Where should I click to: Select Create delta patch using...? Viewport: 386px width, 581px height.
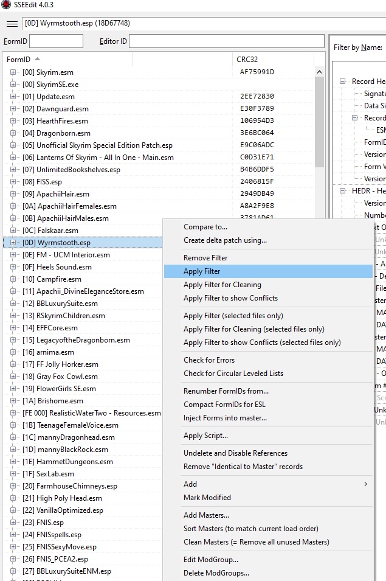pyautogui.click(x=225, y=240)
